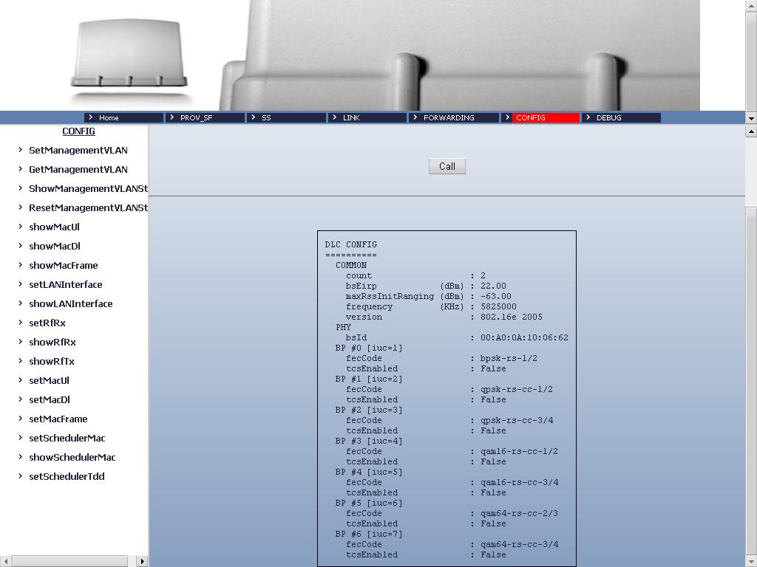The width and height of the screenshot is (757, 567).
Task: Click the frequency value 5825000
Action: (498, 306)
